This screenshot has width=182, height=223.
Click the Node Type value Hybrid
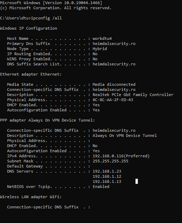(x=100, y=49)
